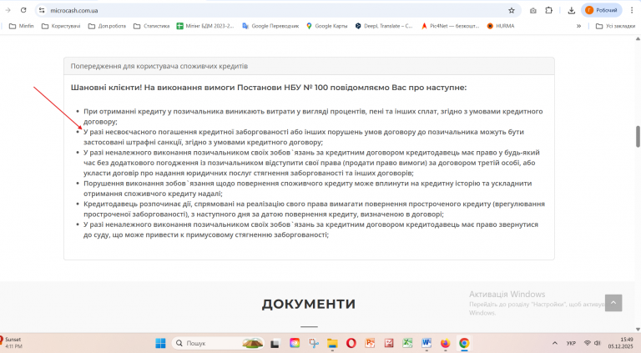Click the bullet starting 'Кредитодавець розпочинає дії'
The width and height of the screenshot is (641, 353).
314,209
